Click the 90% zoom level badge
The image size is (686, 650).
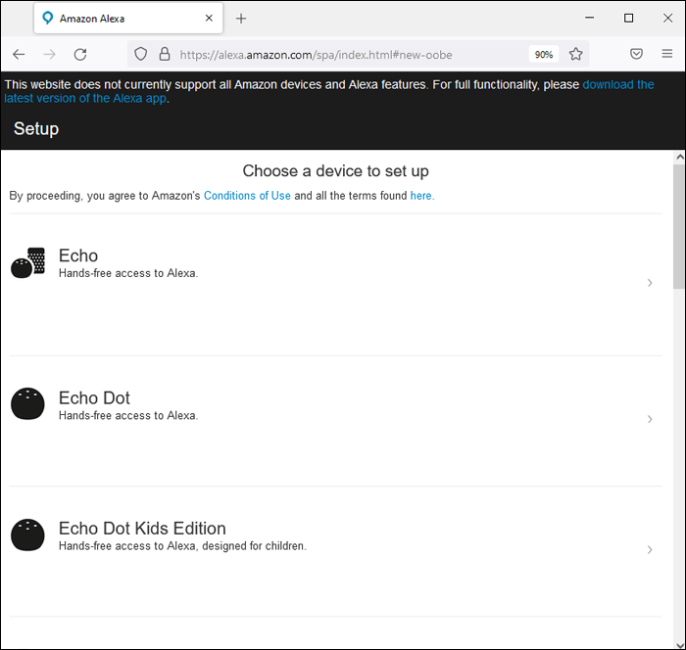coord(544,54)
